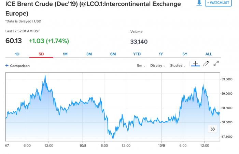Click the double-chevron scroll-forward button
239x154 pixels.
click(213, 129)
